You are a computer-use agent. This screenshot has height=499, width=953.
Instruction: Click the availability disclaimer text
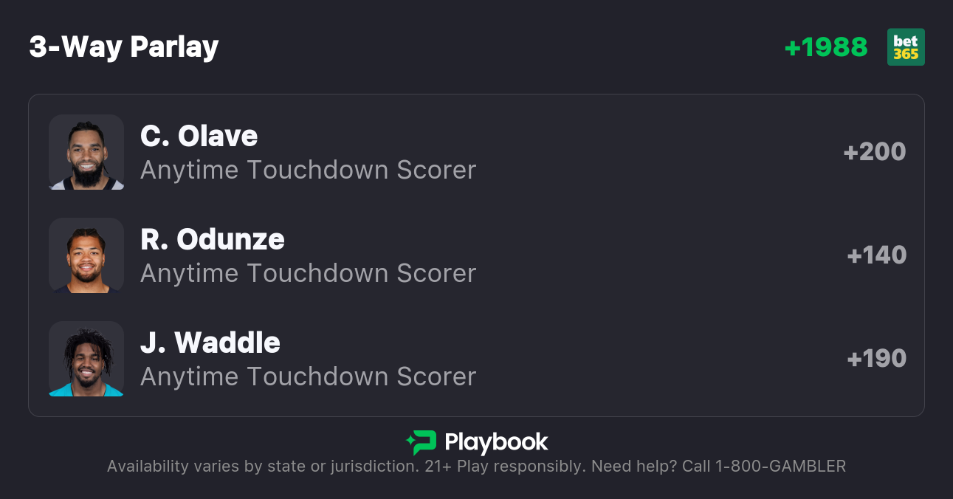click(x=262, y=467)
